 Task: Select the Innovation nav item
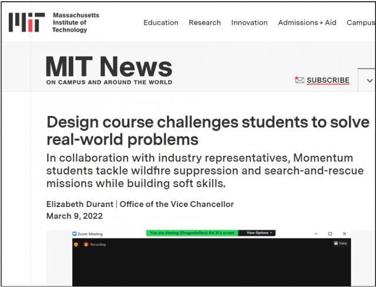click(x=249, y=22)
